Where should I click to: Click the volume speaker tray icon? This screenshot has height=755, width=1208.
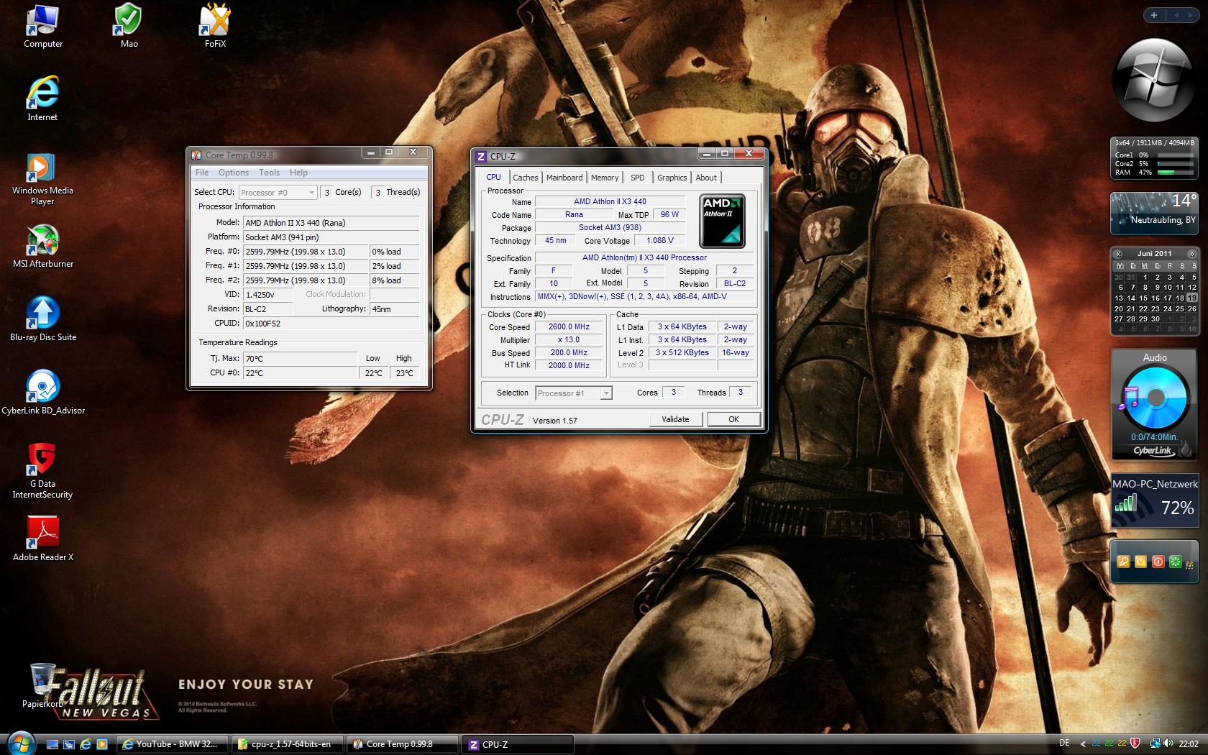pos(1169,743)
